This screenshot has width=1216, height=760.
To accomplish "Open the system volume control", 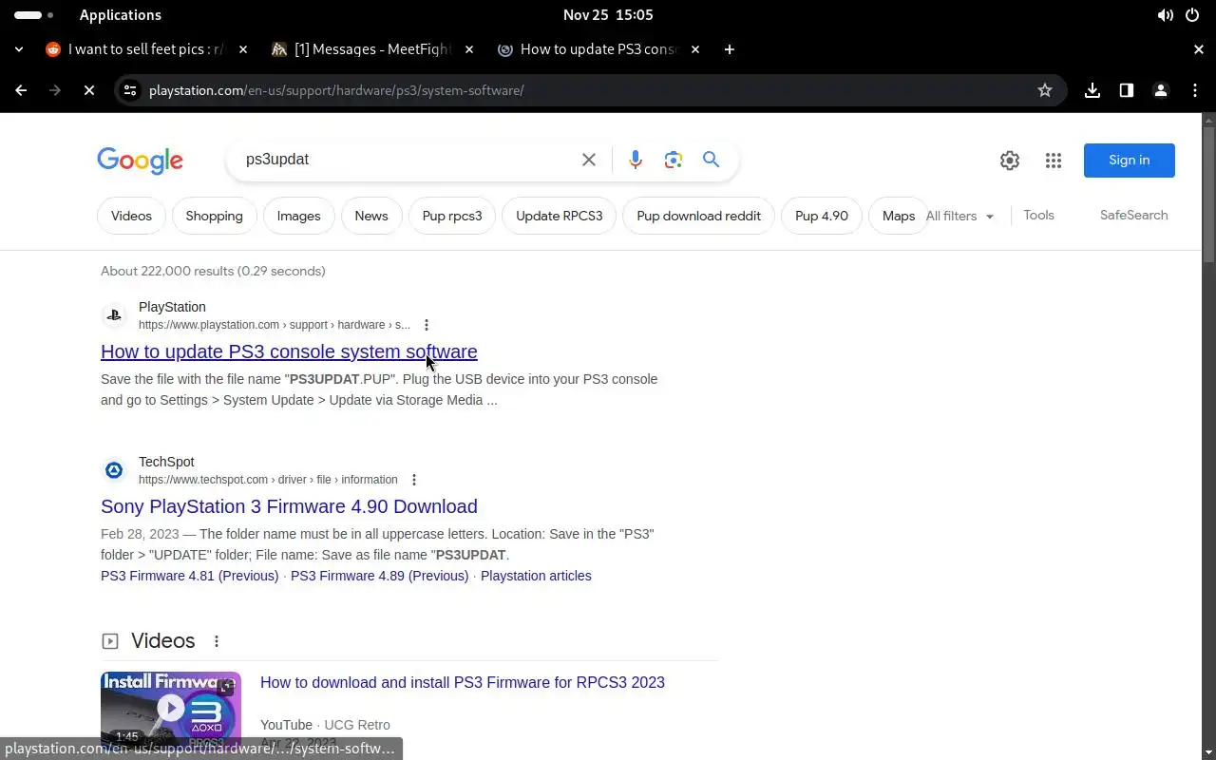I will click(1165, 15).
